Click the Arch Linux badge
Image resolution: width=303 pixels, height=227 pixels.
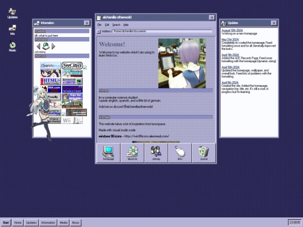[x=50, y=66]
